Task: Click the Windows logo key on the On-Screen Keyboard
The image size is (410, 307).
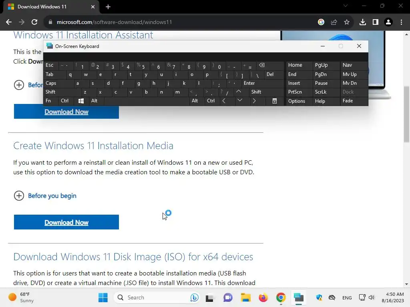Action: [x=81, y=101]
